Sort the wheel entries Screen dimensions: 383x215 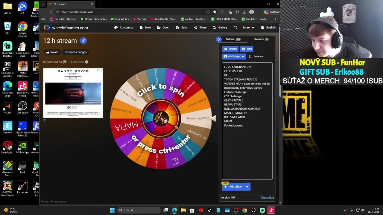click(247, 49)
